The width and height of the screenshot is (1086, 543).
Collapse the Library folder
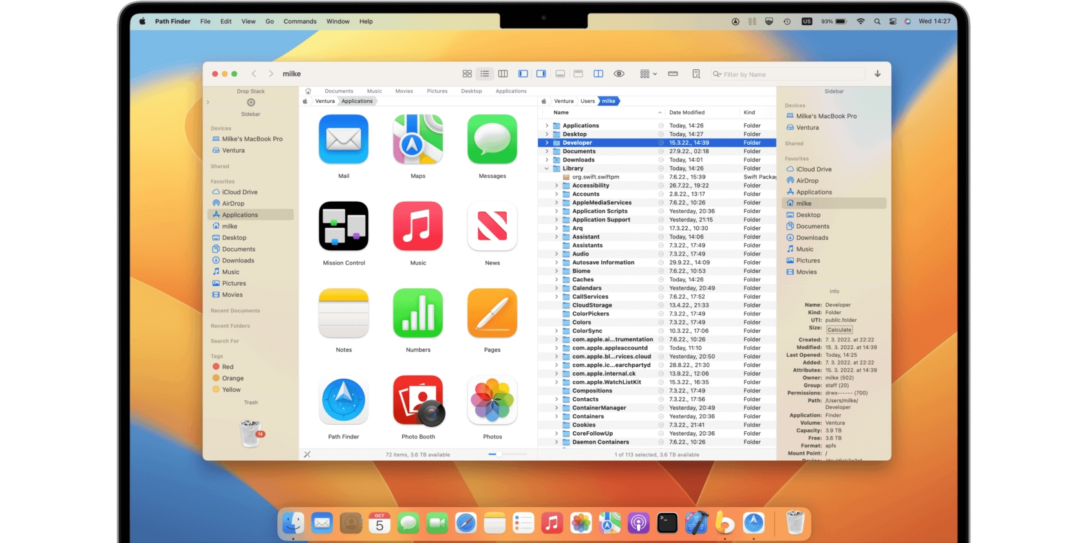click(x=547, y=168)
